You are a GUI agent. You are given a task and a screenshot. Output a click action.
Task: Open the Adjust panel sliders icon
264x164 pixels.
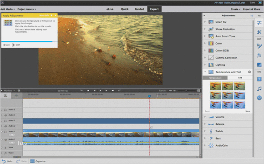(259, 23)
